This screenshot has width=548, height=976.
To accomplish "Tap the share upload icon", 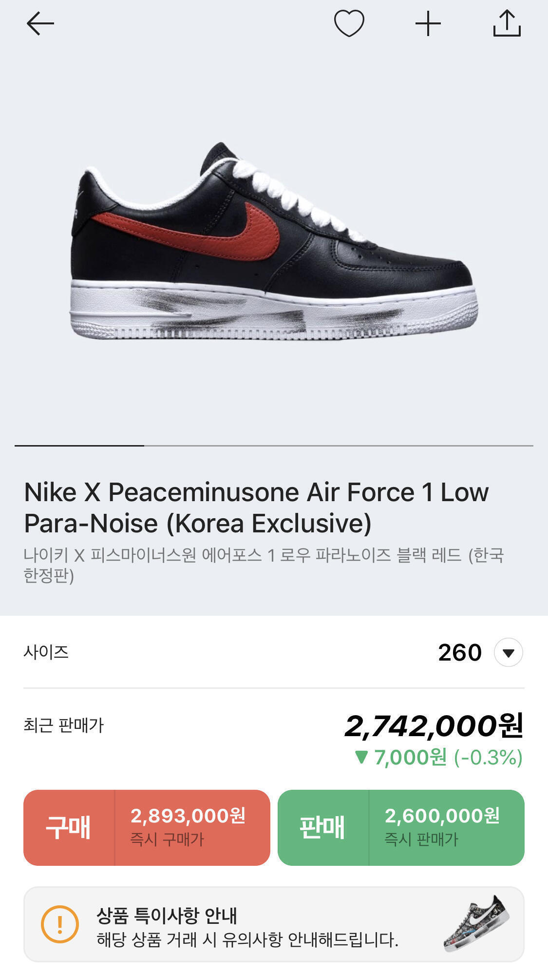I will (507, 23).
